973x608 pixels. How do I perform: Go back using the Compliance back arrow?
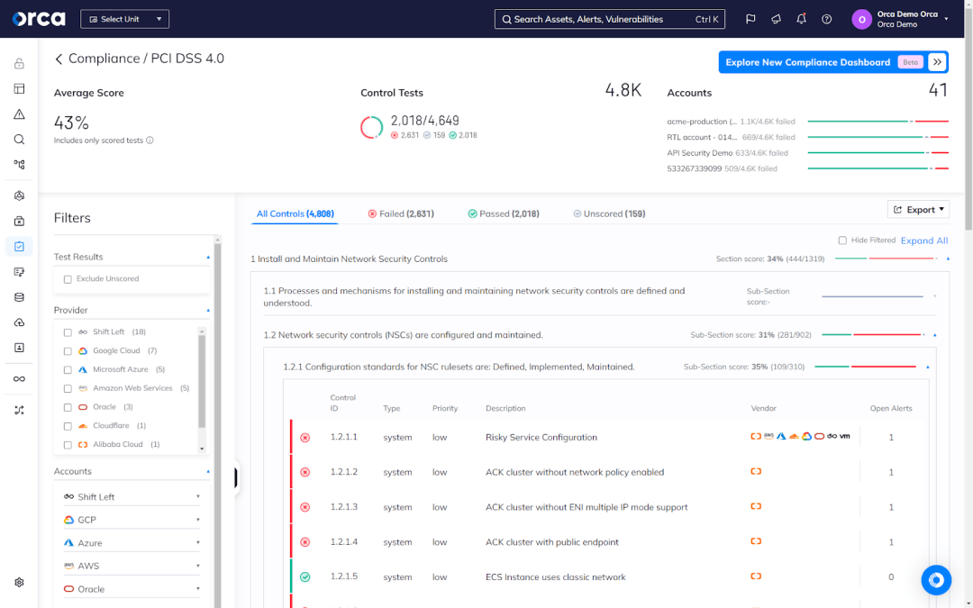coord(59,59)
